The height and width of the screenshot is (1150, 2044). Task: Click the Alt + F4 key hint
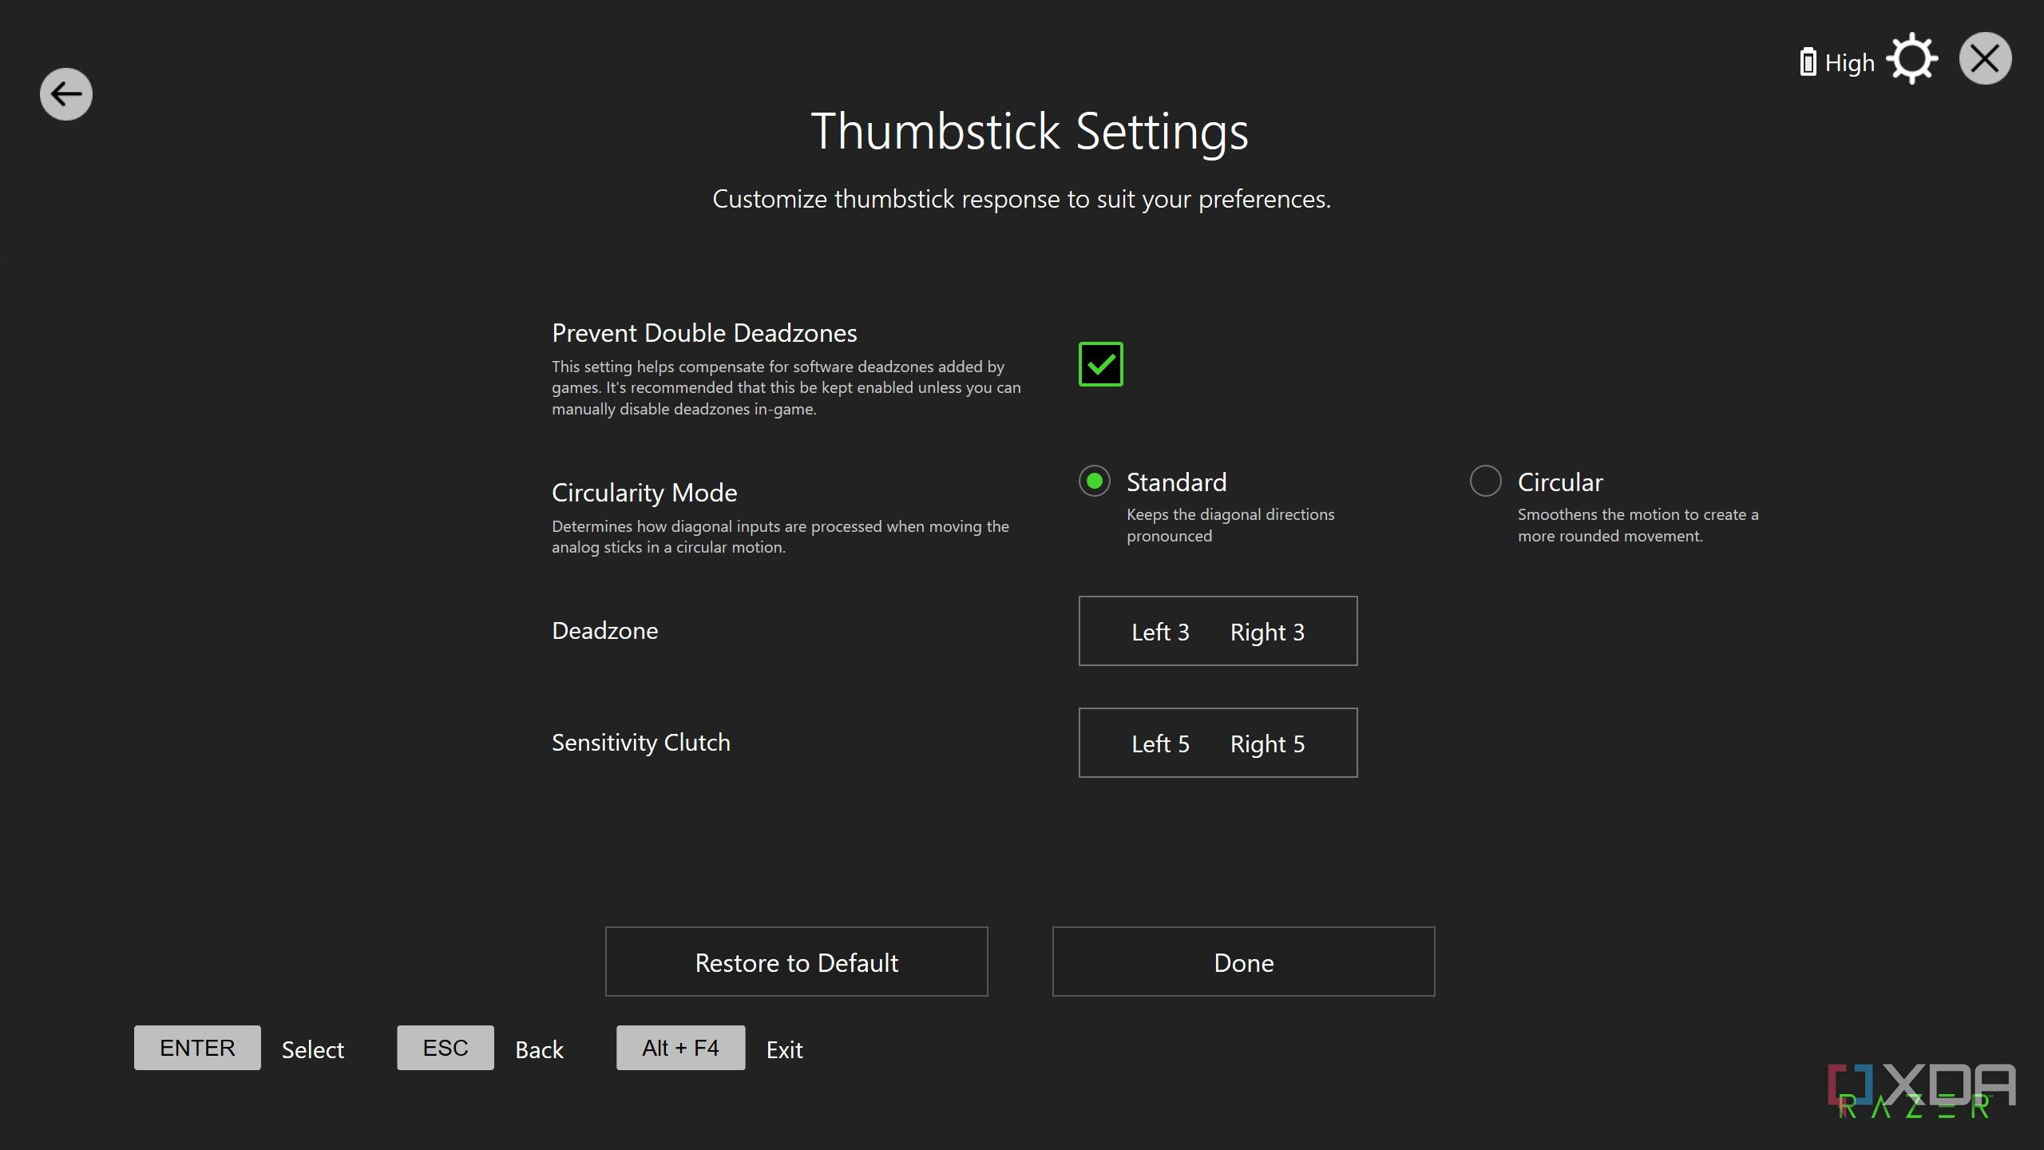680,1048
